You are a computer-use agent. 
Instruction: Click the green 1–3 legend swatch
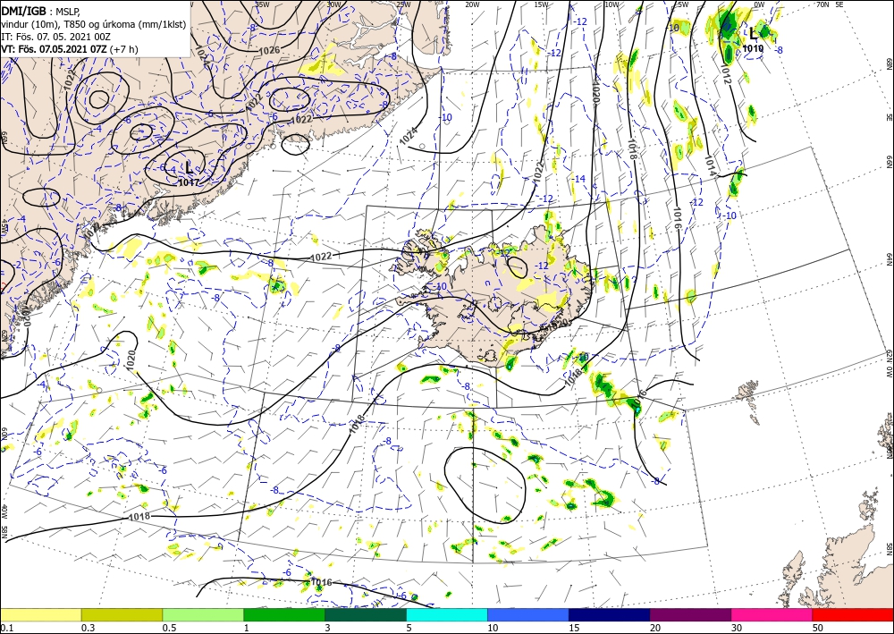[x=284, y=614]
